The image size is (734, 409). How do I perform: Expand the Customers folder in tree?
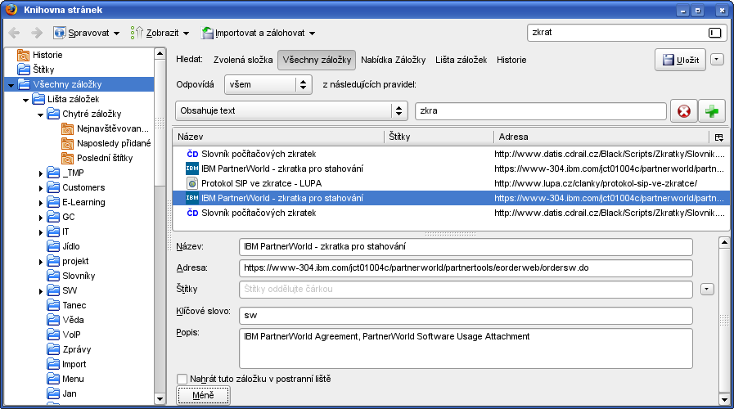tap(41, 187)
